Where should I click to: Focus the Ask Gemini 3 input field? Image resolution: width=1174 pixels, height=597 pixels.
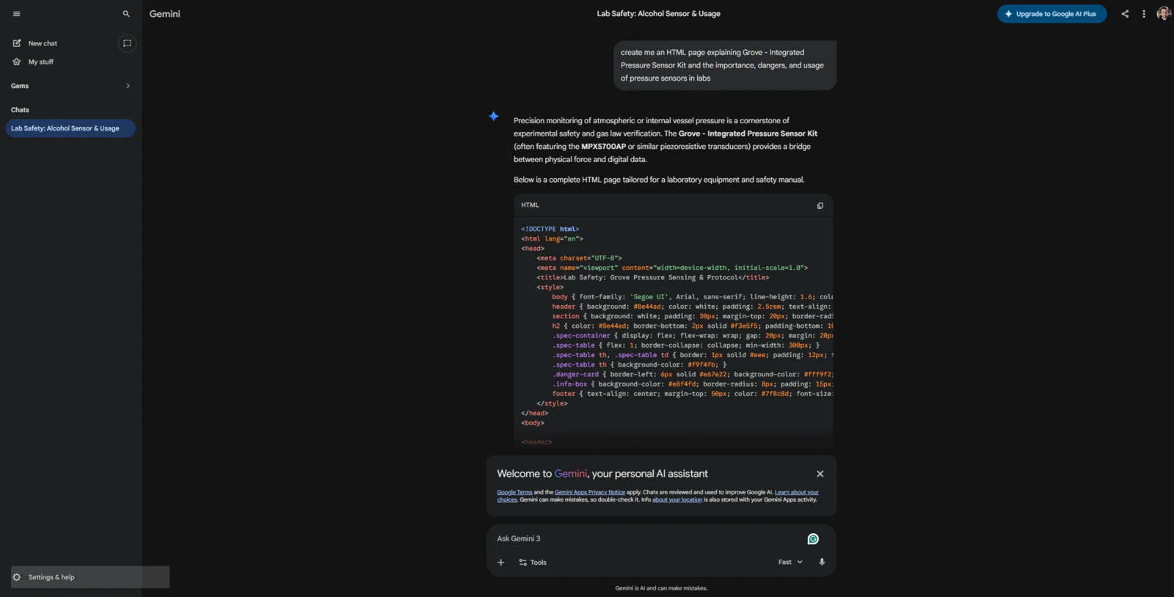(646, 539)
